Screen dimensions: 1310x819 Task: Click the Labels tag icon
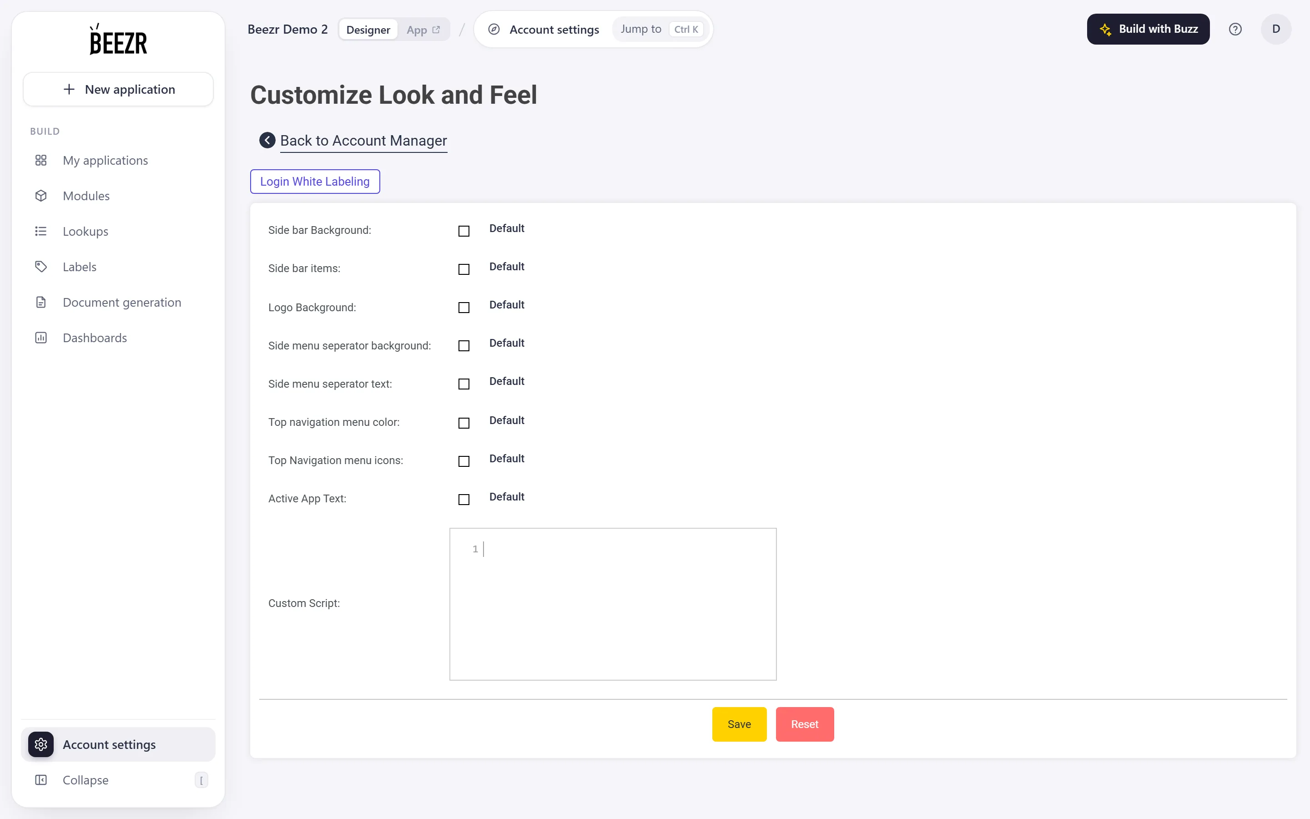[x=41, y=267]
